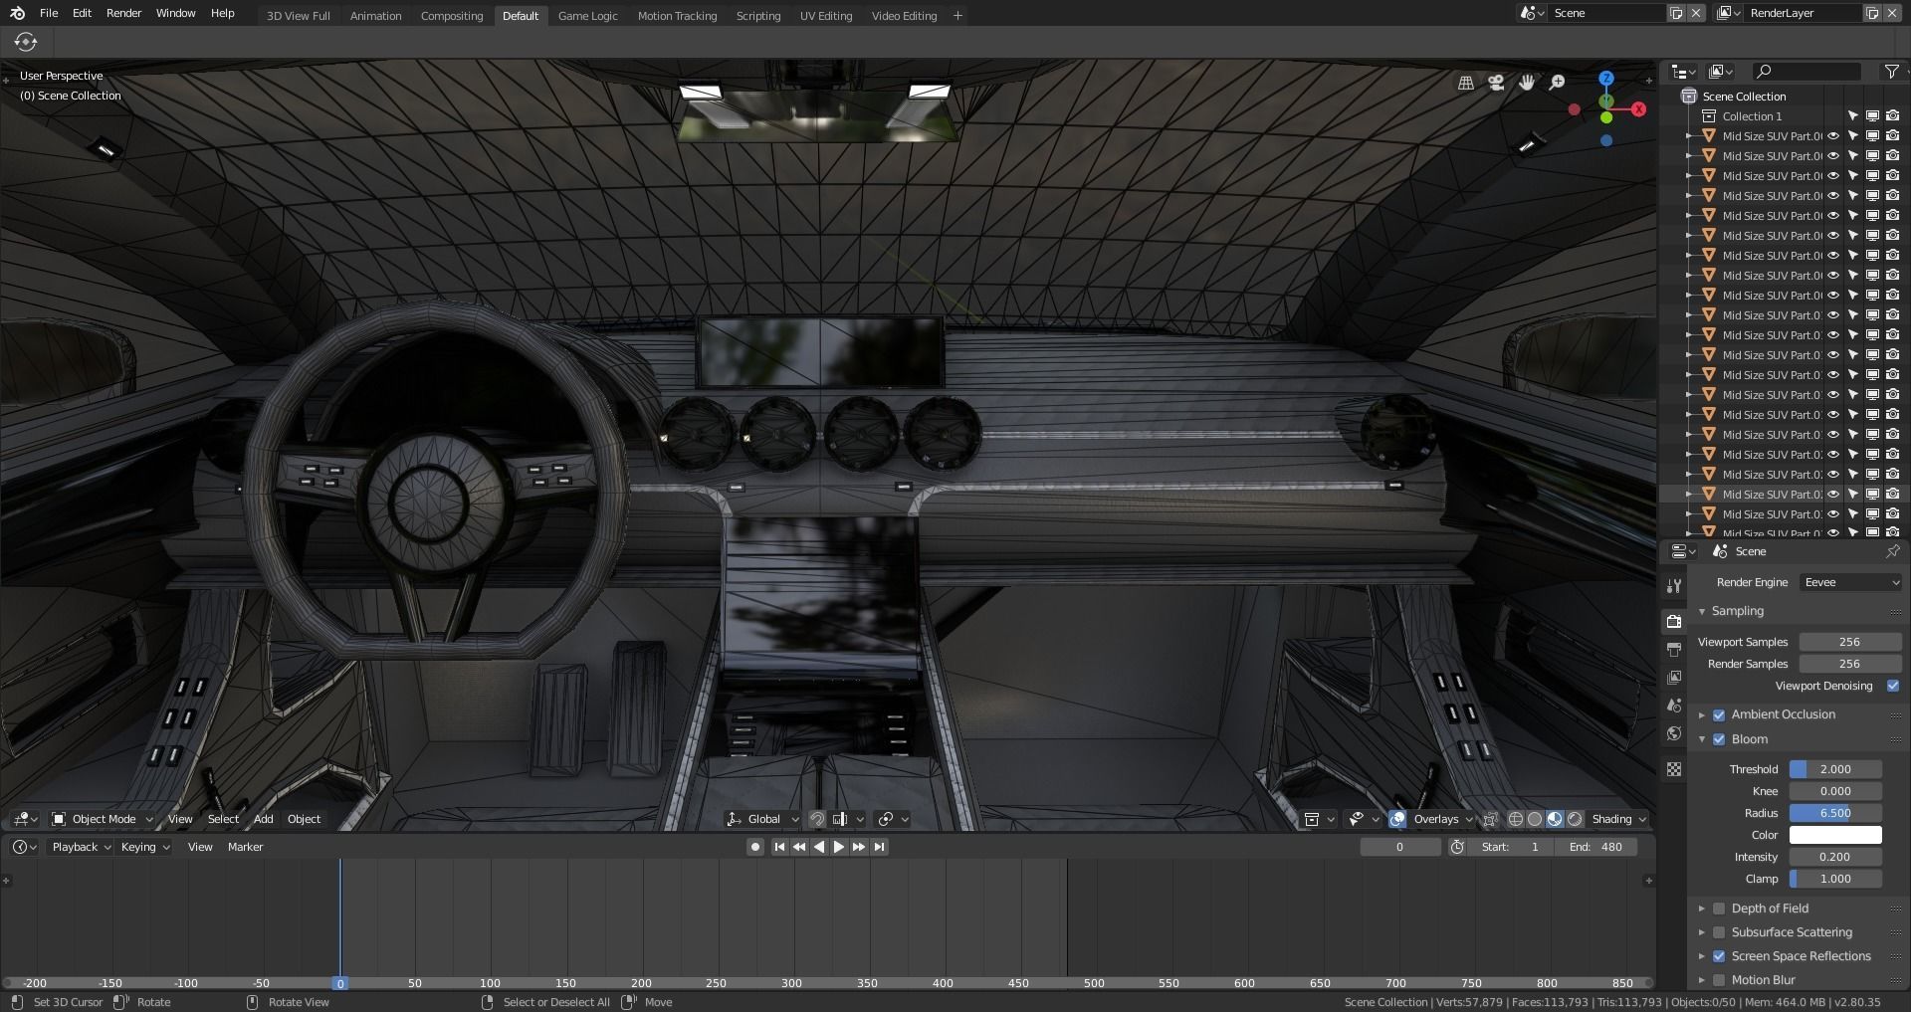The height and width of the screenshot is (1012, 1911).
Task: Open the Tool settings properties tab icon
Action: click(x=1674, y=586)
